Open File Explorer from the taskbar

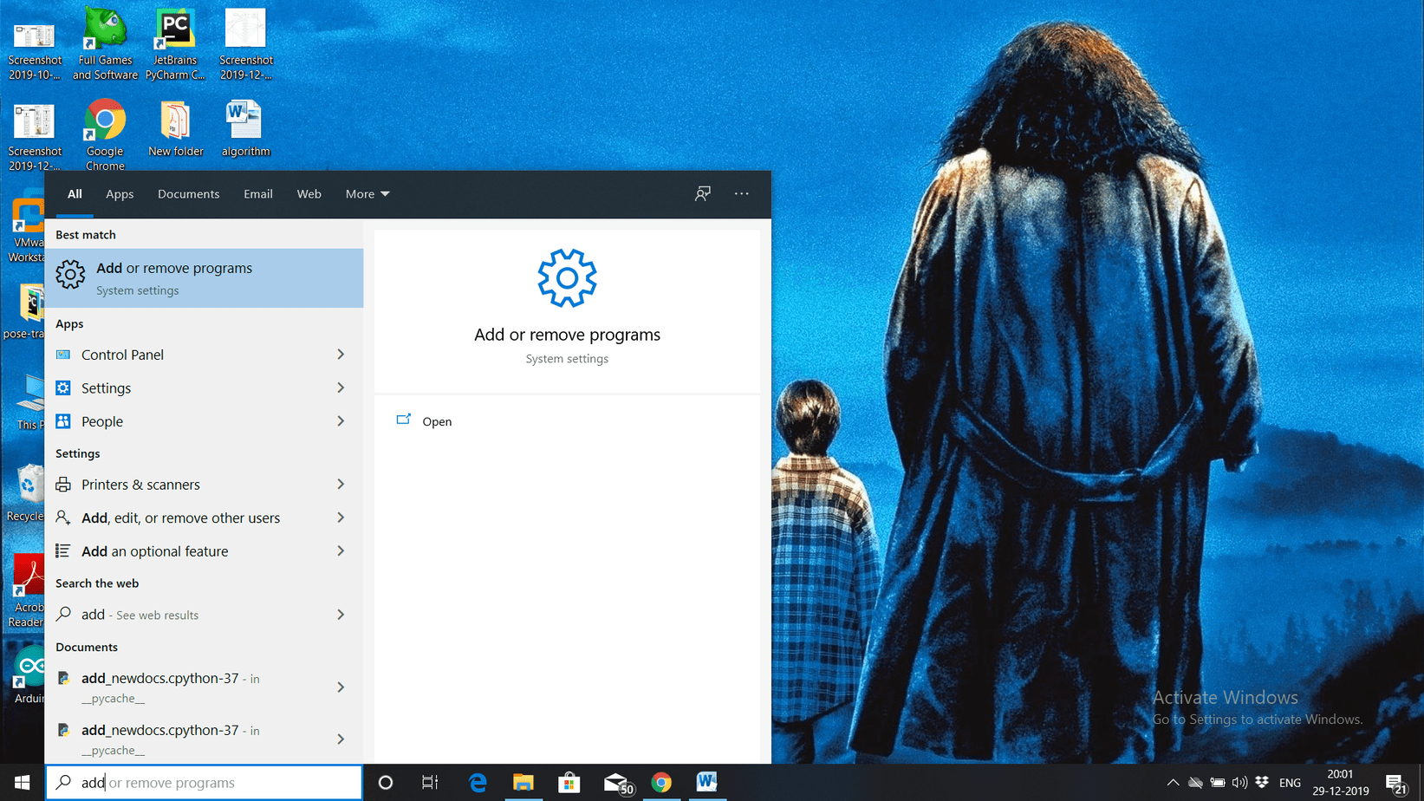(x=523, y=782)
